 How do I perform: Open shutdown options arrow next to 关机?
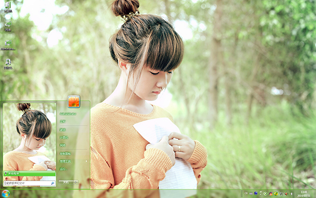tap(75, 182)
